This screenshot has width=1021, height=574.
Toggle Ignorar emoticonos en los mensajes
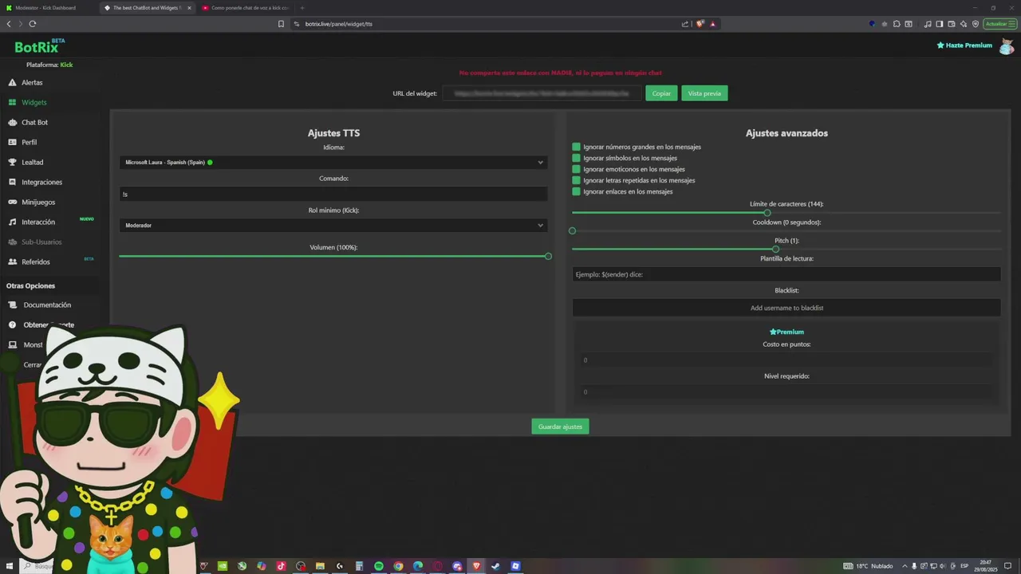pyautogui.click(x=576, y=169)
